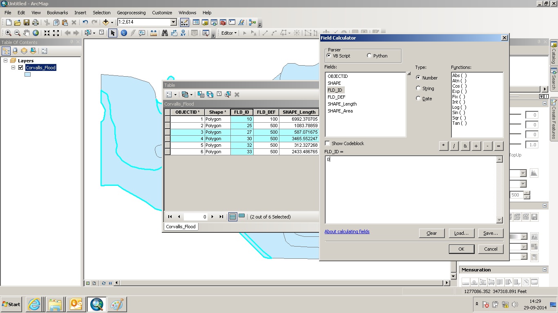Open the map scale dropdown
558x313 pixels.
(x=174, y=22)
